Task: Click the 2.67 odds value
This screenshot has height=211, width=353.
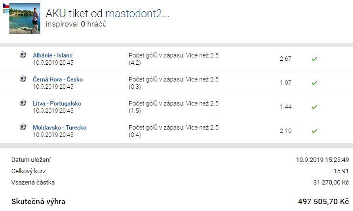Action: click(286, 59)
